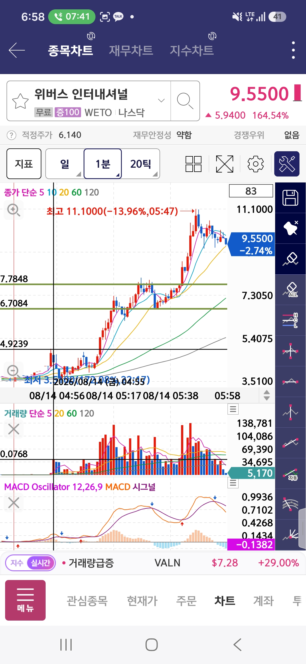The width and height of the screenshot is (306, 664).
Task: Erase ALL drawings tool
Action: click(290, 290)
